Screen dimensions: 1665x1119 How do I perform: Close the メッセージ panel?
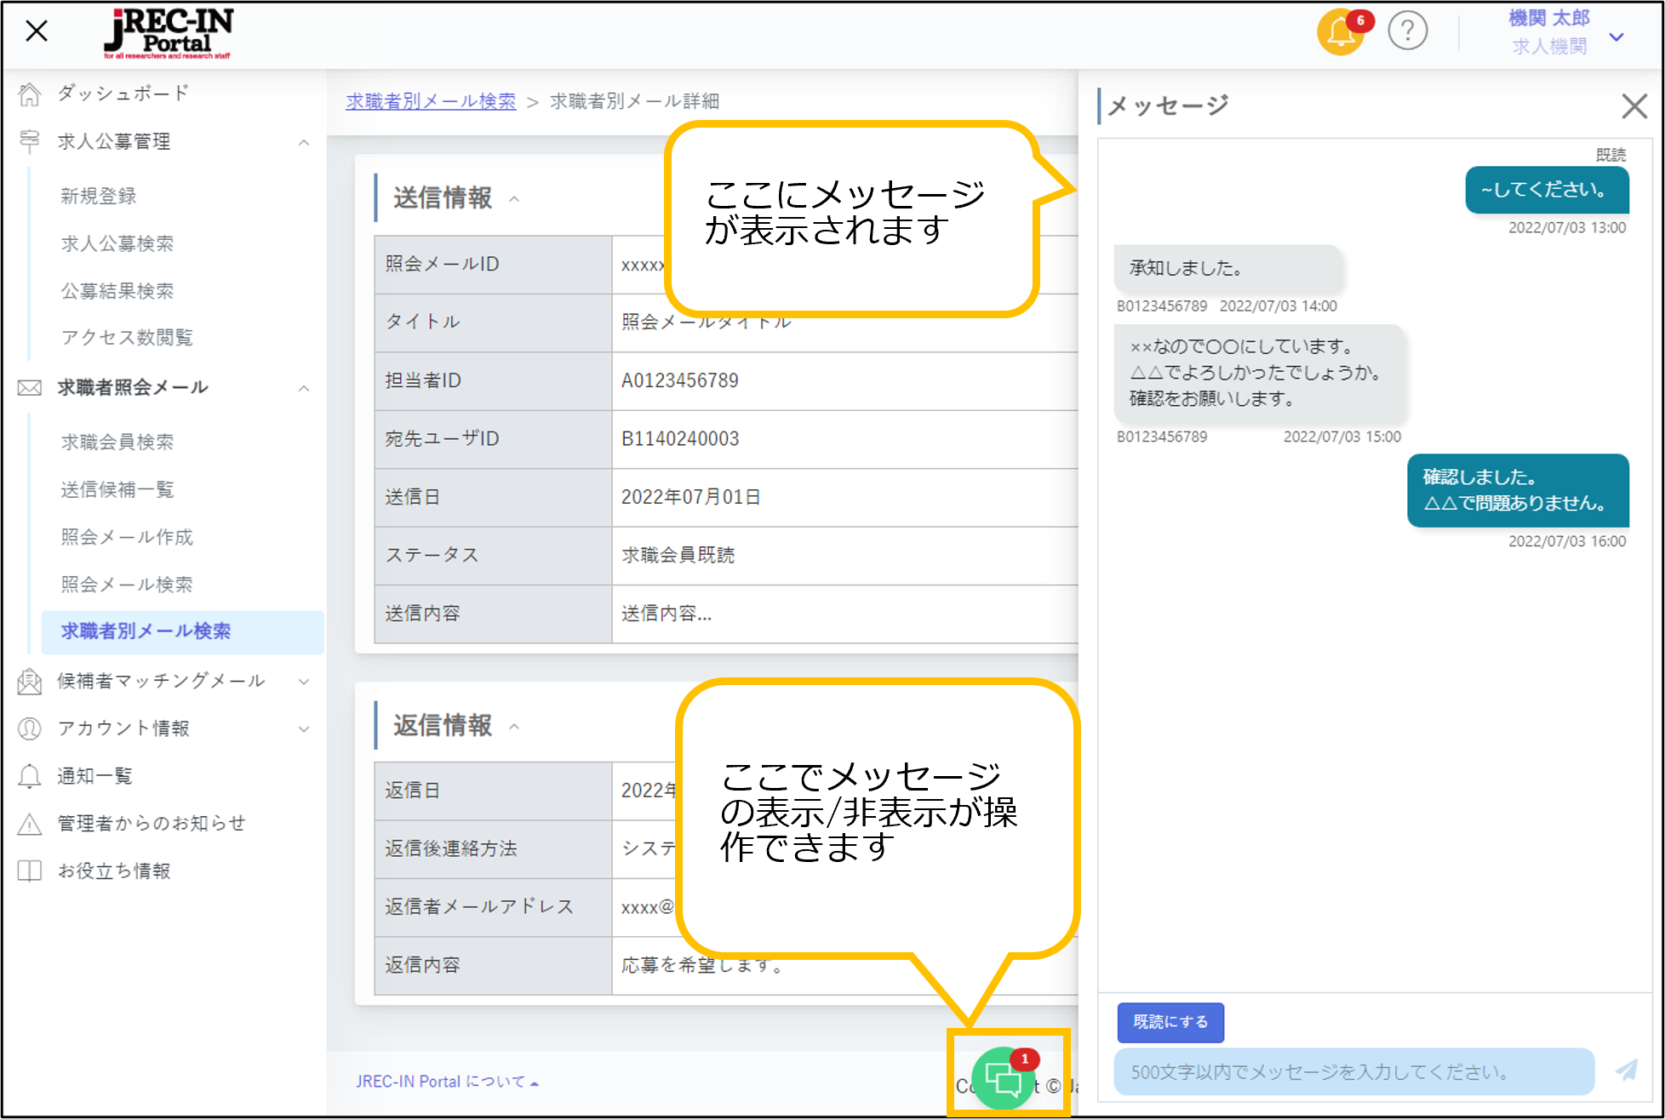point(1634,106)
